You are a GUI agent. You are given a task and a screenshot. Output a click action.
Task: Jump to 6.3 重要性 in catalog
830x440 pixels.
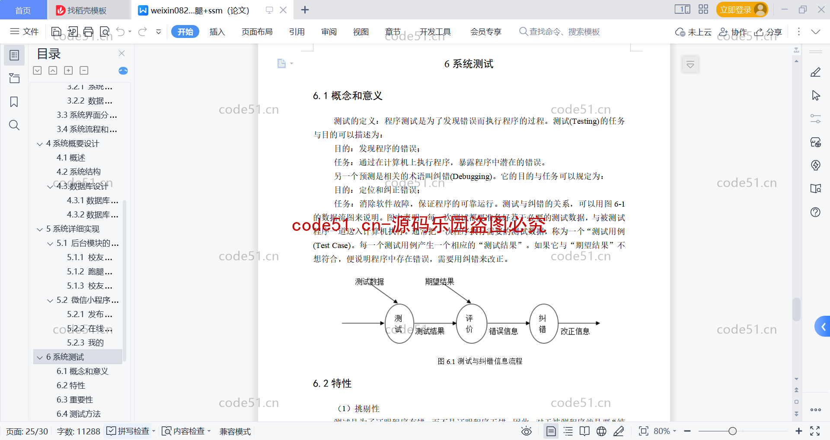point(75,400)
